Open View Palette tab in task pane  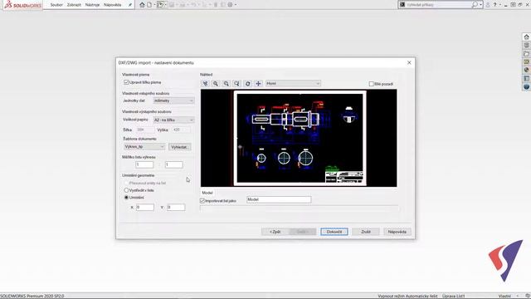click(x=526, y=61)
